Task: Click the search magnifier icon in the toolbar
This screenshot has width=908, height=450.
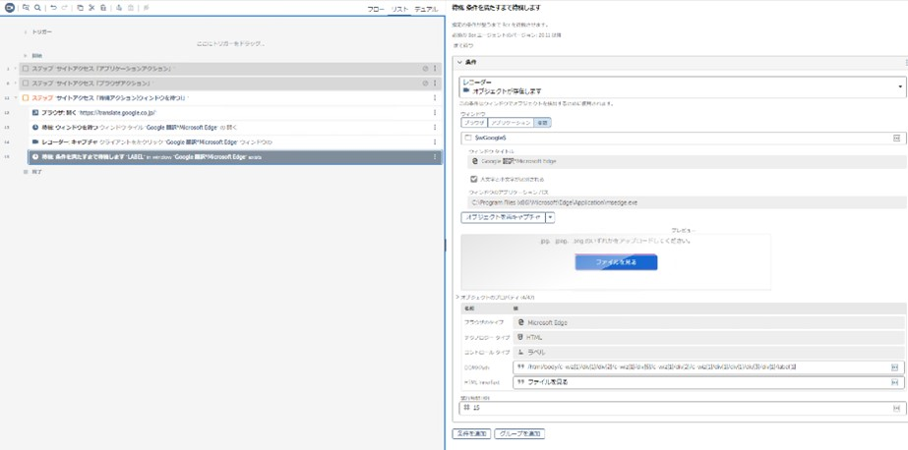Action: coord(37,8)
